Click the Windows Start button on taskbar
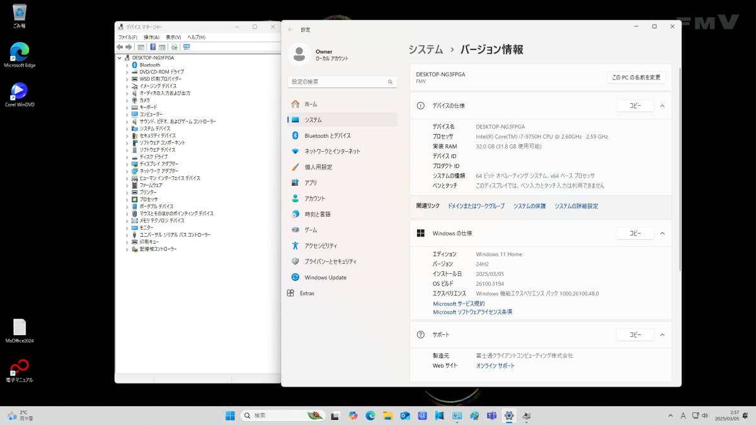The image size is (756, 425). (x=231, y=416)
